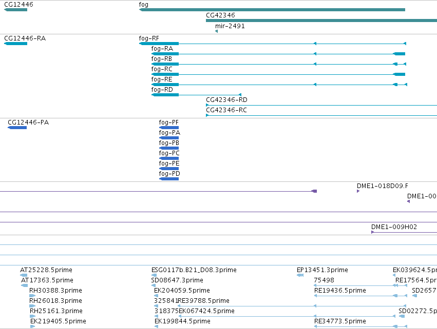
Task: Select the fog-PB protein label
Action: click(x=169, y=143)
